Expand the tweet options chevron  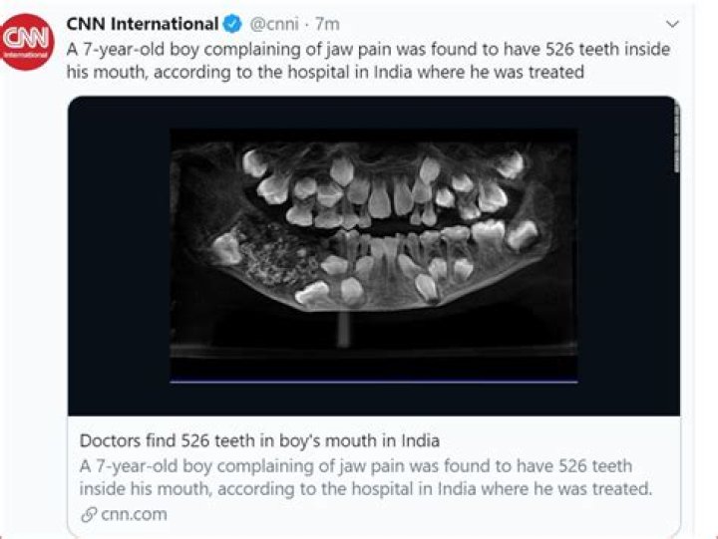(x=672, y=23)
